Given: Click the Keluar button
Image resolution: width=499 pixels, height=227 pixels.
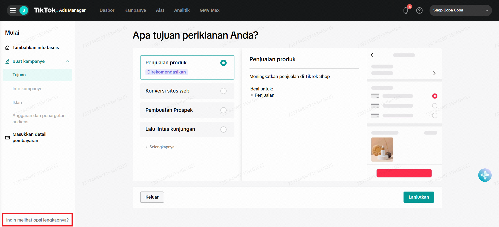Looking at the screenshot, I should pyautogui.click(x=152, y=197).
